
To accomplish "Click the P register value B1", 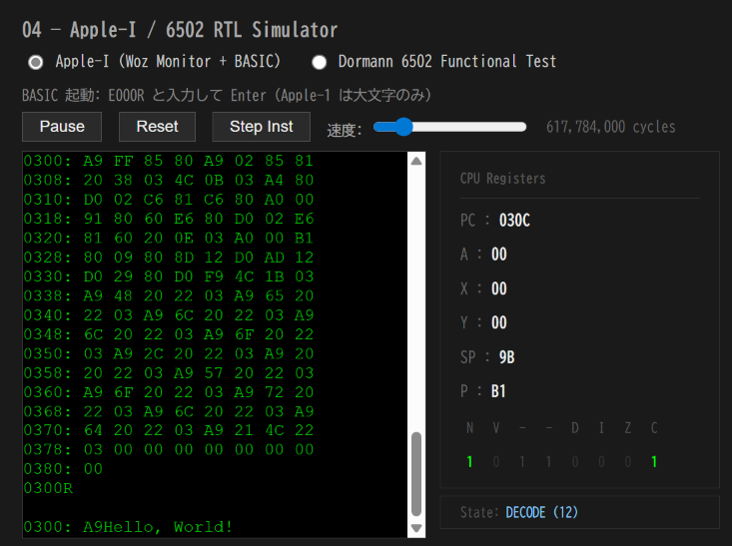I will 498,391.
